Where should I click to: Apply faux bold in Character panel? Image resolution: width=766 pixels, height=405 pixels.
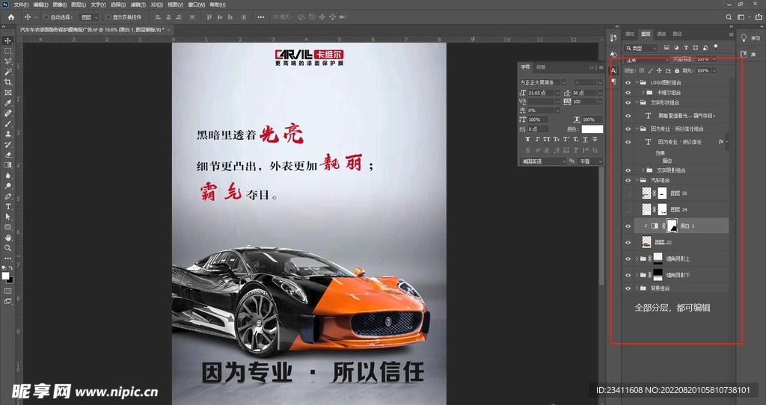coord(527,139)
